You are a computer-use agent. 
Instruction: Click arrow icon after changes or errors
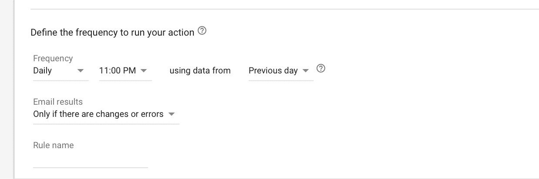pyautogui.click(x=172, y=115)
